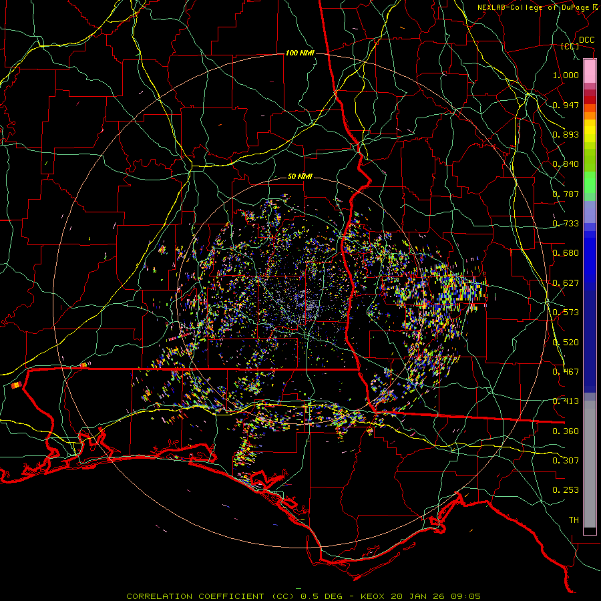
Task: Click the Correlation Coefficient KEOX caption
Action: [303, 596]
